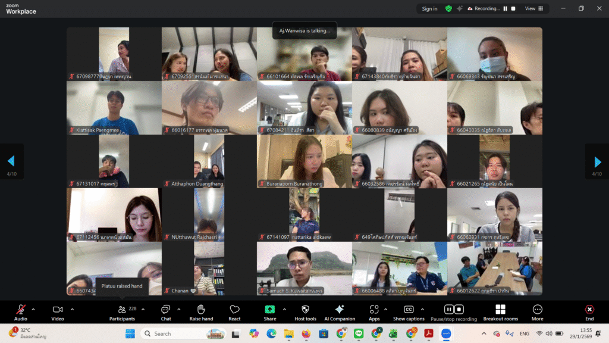Open the AI Companion panel
The width and height of the screenshot is (609, 343).
[x=340, y=310]
